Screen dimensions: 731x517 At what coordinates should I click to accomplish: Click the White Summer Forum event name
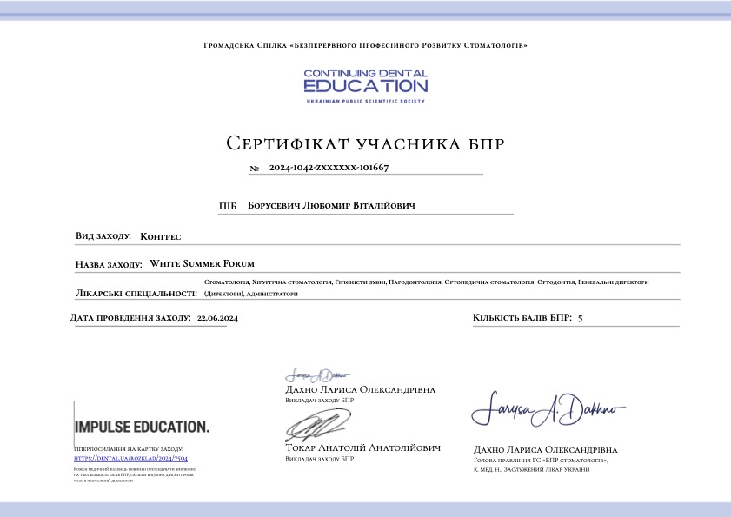[x=203, y=262]
